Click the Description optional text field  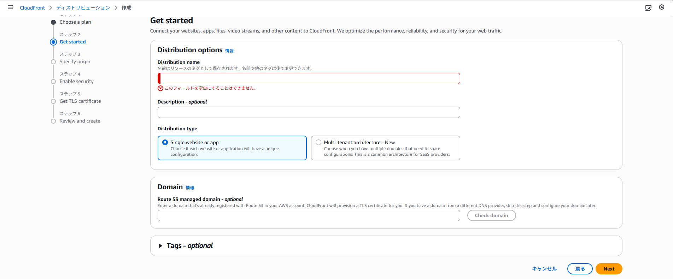click(309, 112)
